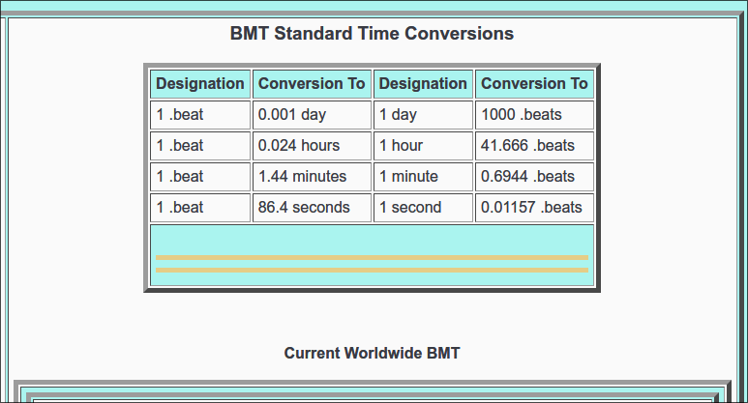Select the leftmost Designation column header
Image resolution: width=748 pixels, height=403 pixels.
click(200, 84)
